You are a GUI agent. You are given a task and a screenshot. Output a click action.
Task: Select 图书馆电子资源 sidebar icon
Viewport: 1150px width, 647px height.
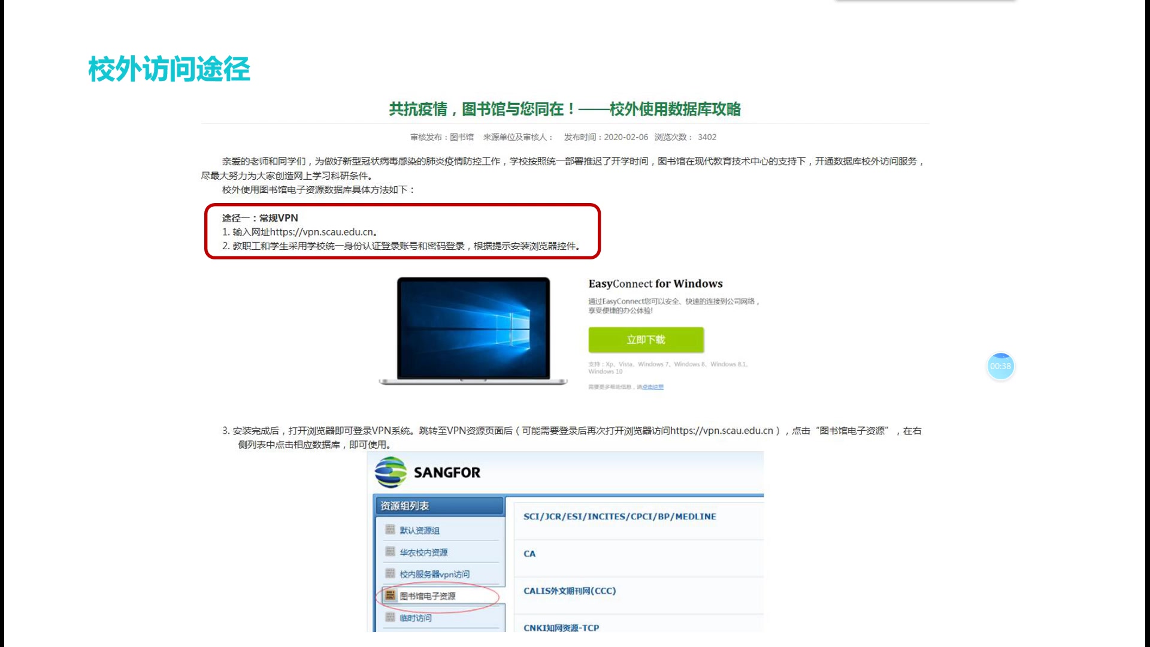click(x=391, y=595)
